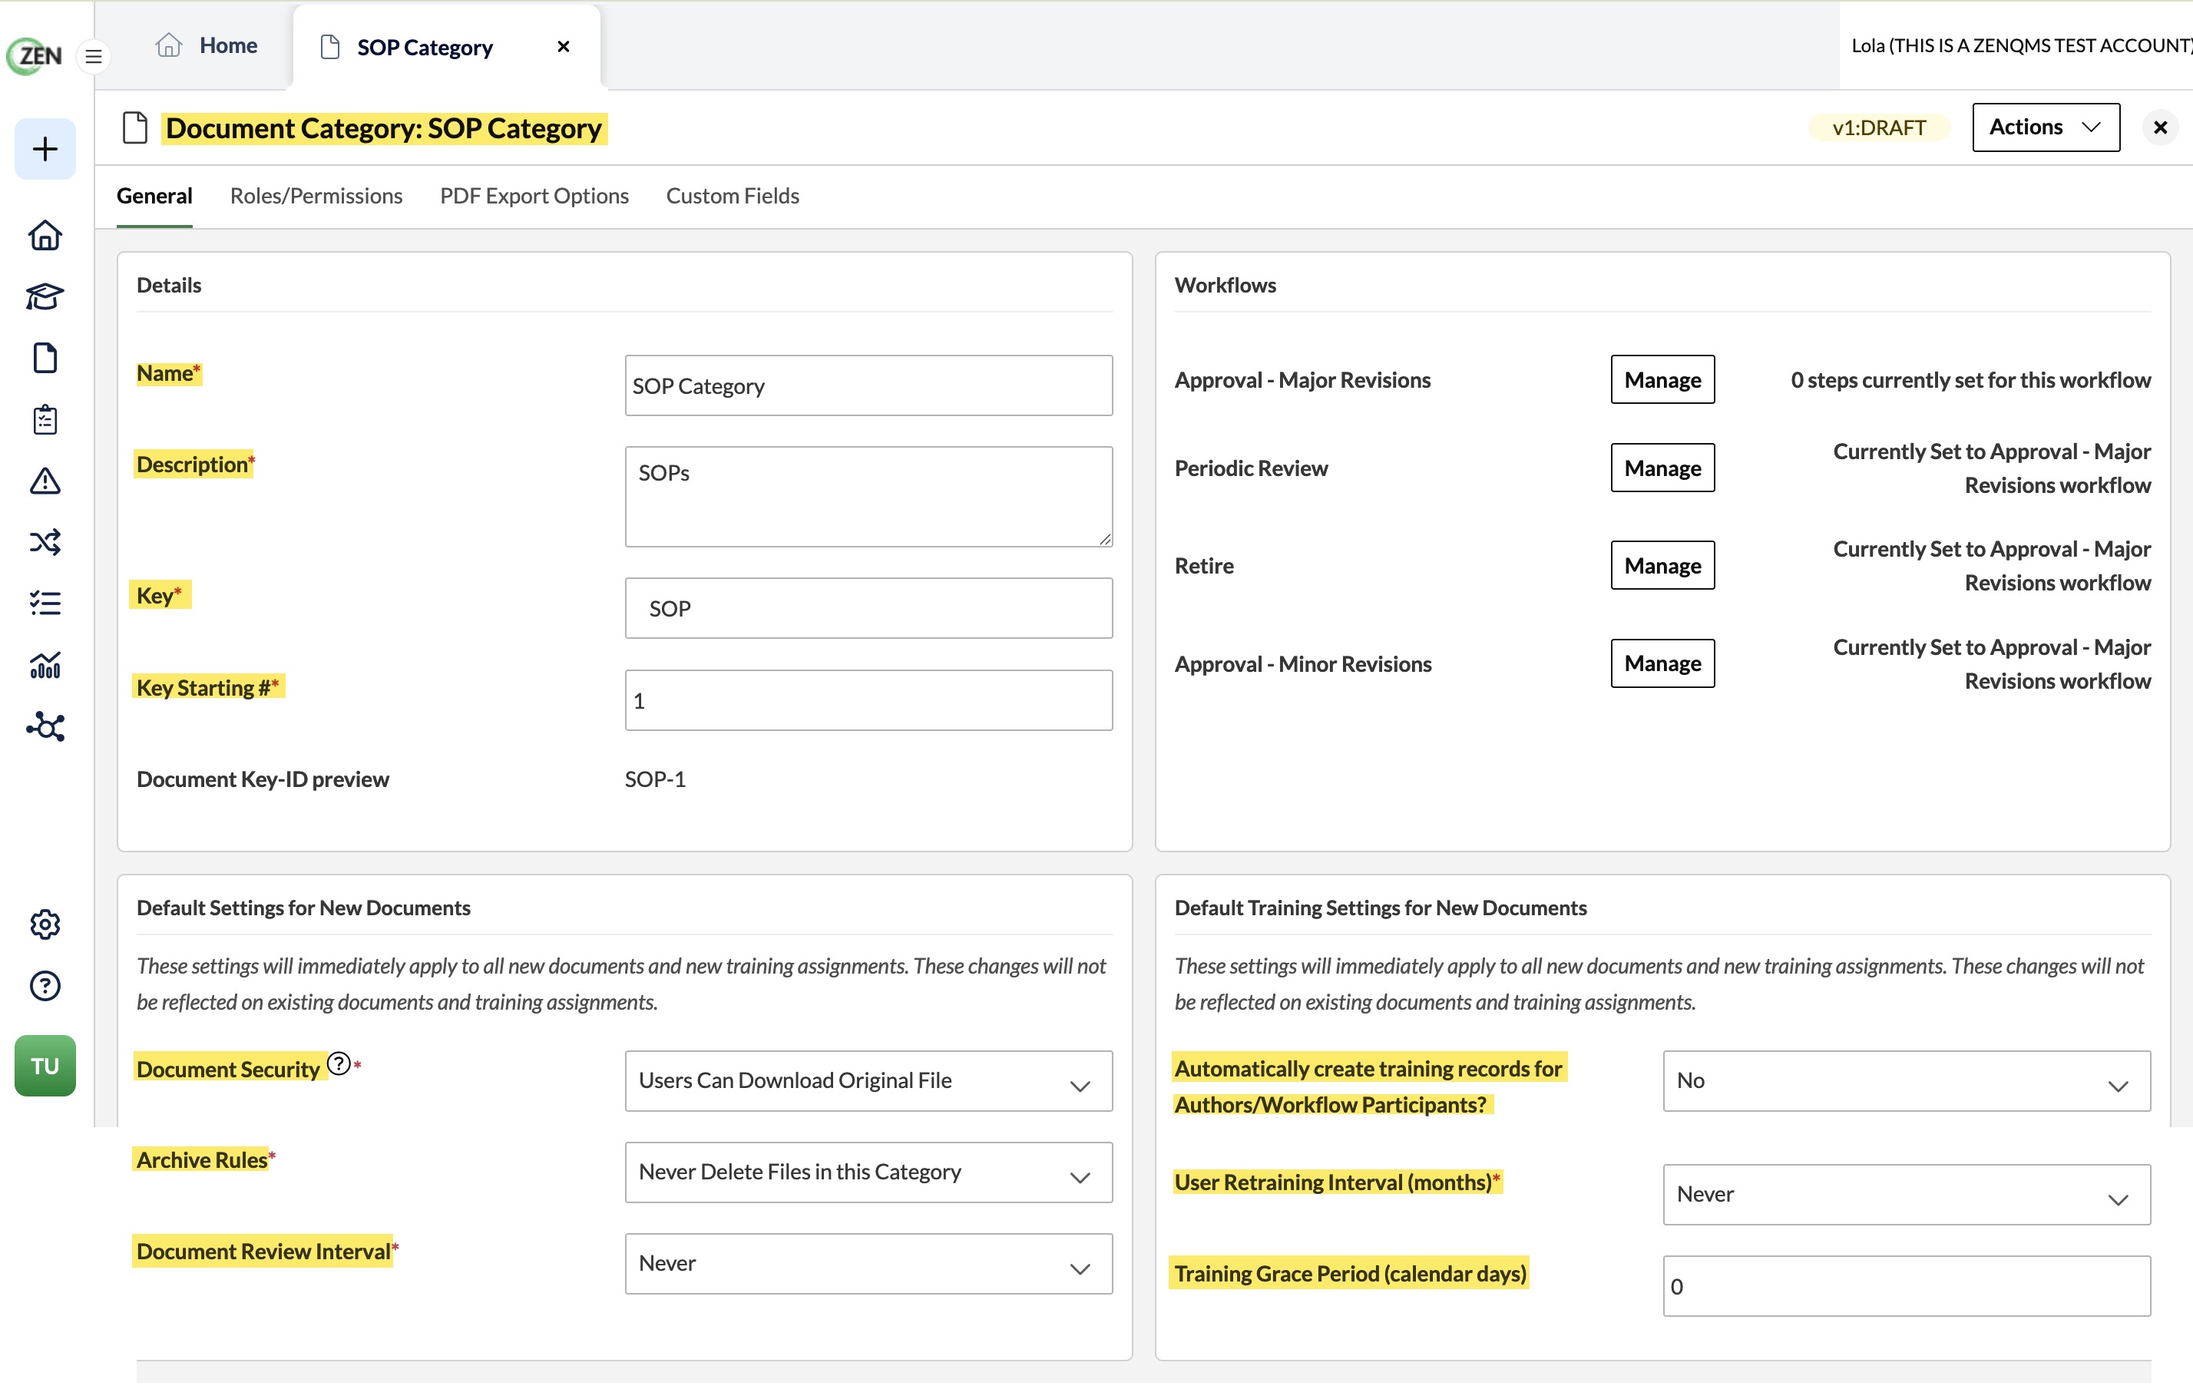Click the Name input field
The height and width of the screenshot is (1389, 2193).
pos(868,386)
